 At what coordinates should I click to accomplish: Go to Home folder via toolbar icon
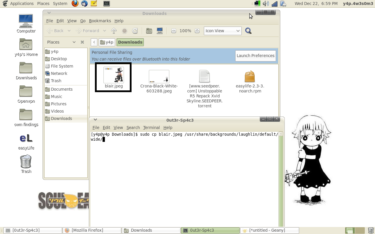point(149,31)
